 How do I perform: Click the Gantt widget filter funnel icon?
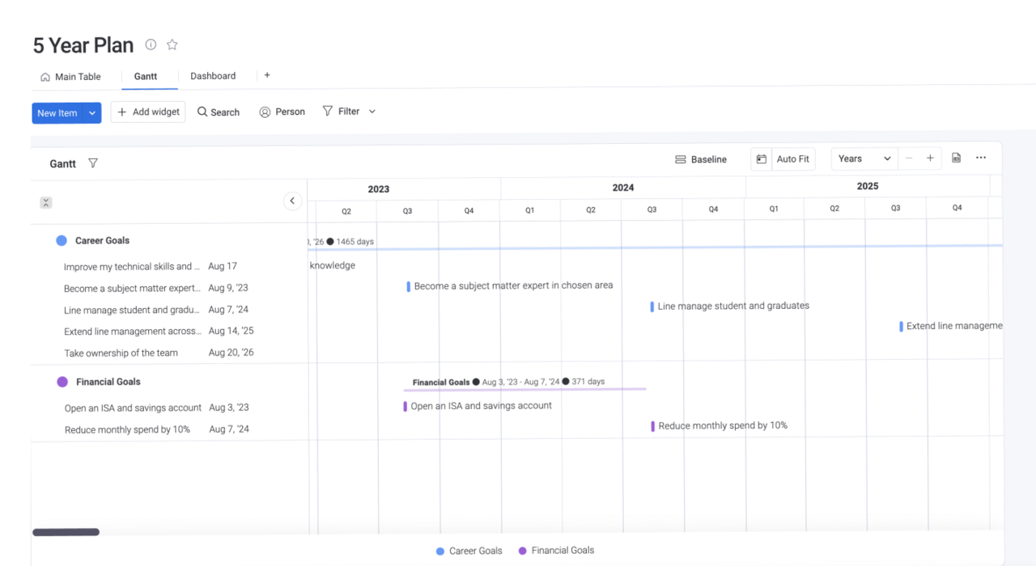pos(93,163)
